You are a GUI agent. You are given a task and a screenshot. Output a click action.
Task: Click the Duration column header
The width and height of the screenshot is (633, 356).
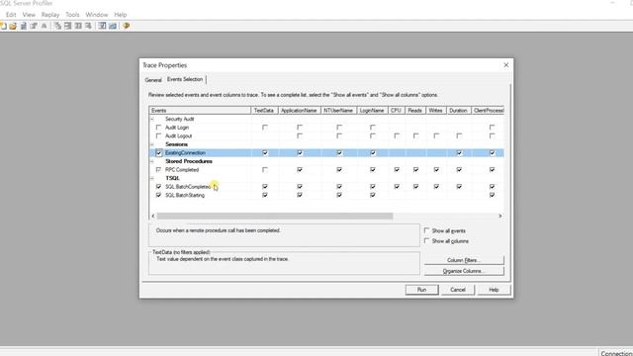tap(459, 110)
